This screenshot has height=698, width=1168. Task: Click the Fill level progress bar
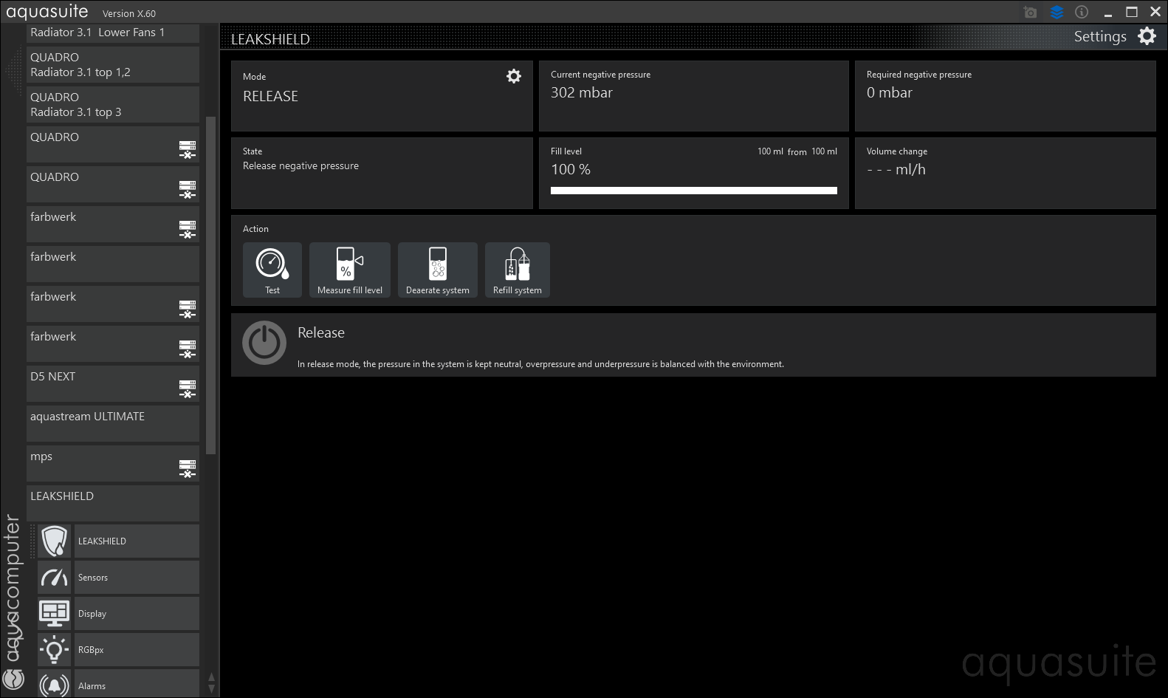click(x=694, y=191)
